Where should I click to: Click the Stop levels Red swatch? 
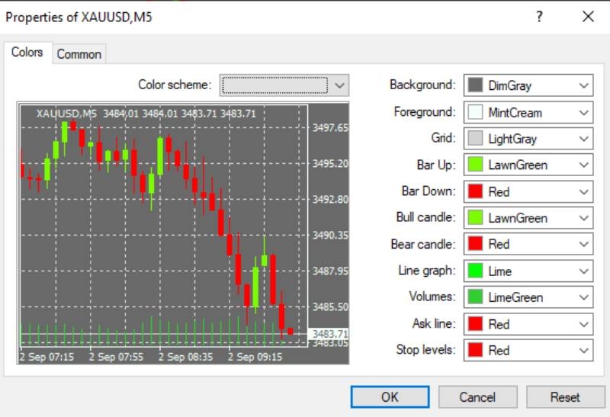[x=475, y=350]
